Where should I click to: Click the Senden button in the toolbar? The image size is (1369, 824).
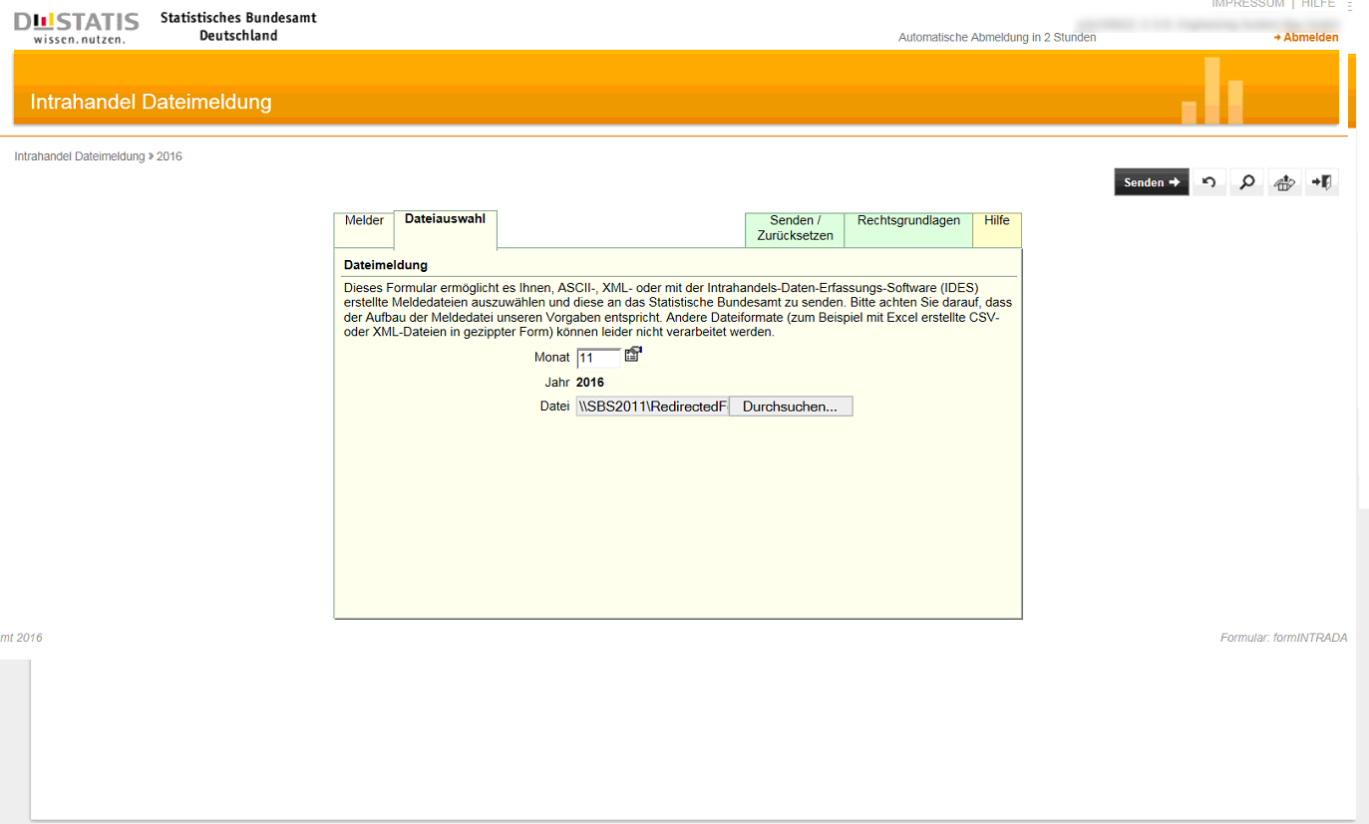(1151, 182)
